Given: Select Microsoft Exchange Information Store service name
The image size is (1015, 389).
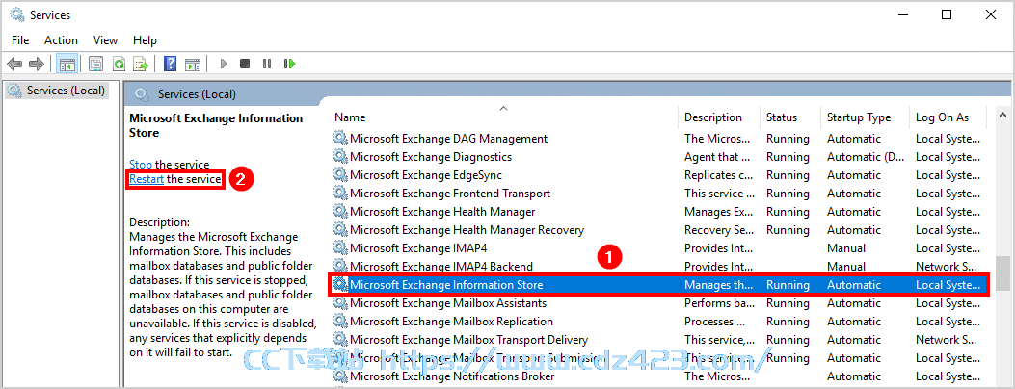Looking at the screenshot, I should pyautogui.click(x=446, y=285).
